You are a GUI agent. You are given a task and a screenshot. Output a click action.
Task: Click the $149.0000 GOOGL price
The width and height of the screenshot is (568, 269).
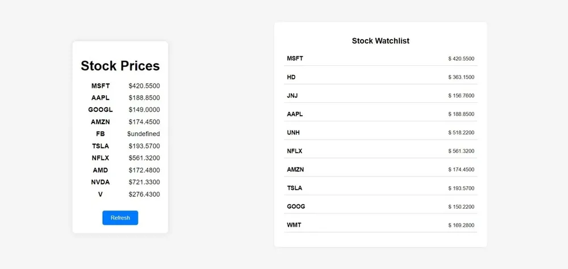[x=144, y=110]
